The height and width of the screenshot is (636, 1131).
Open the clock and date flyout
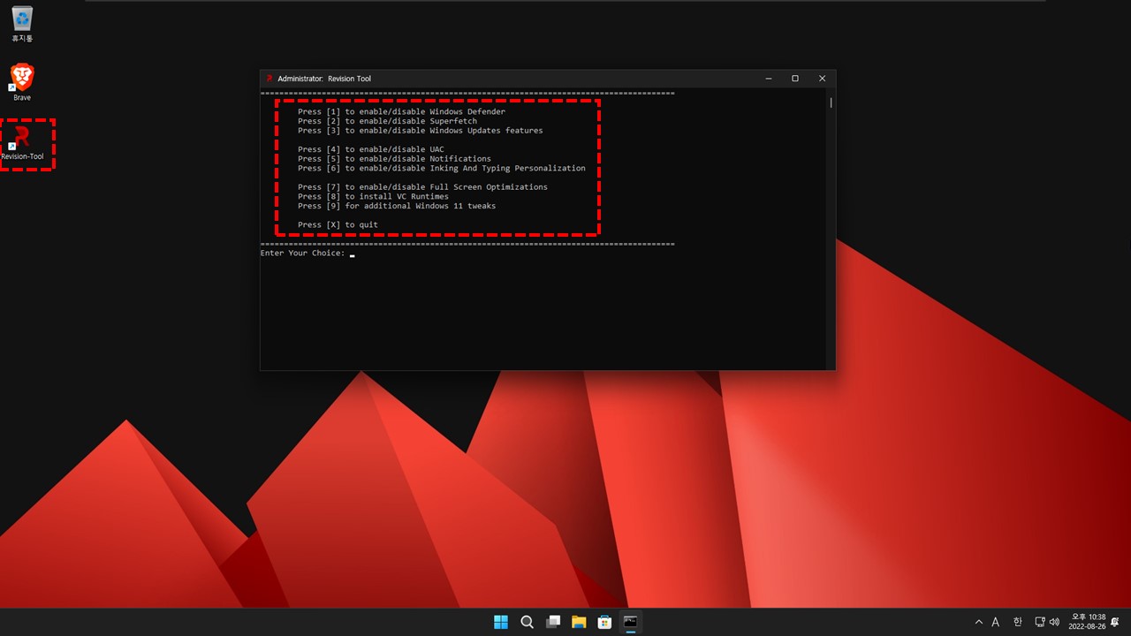pos(1088,622)
